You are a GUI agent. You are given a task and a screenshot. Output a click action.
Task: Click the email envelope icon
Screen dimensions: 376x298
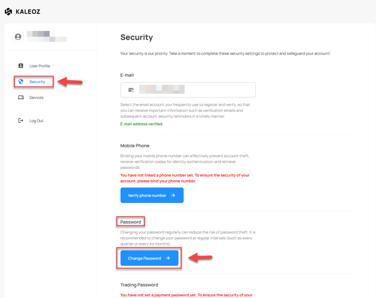pos(131,90)
